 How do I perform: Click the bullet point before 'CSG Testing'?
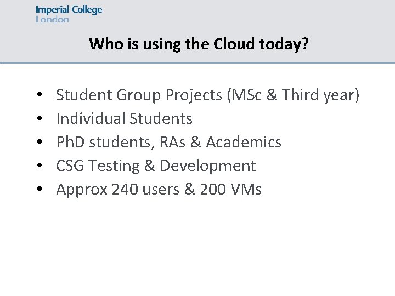point(39,166)
